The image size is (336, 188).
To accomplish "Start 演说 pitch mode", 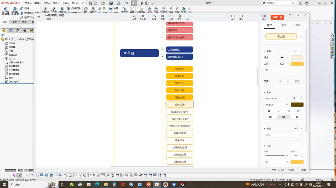I will pos(241,17).
